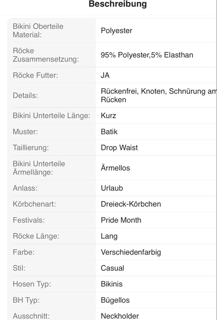The width and height of the screenshot is (217, 320).
Task: Tap the Casual style value
Action: [112, 268]
